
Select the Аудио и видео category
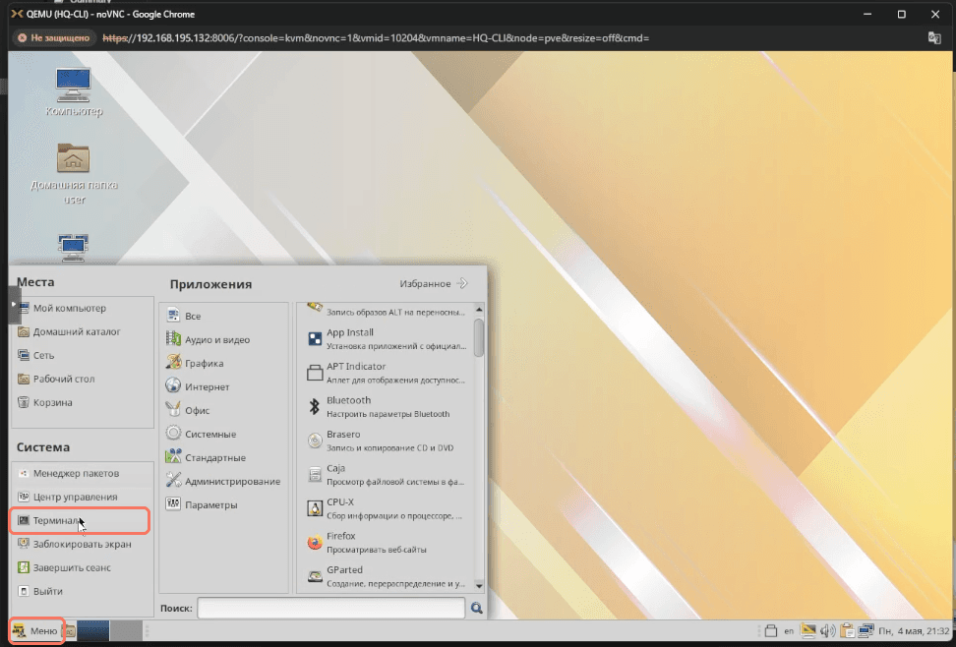tap(224, 339)
